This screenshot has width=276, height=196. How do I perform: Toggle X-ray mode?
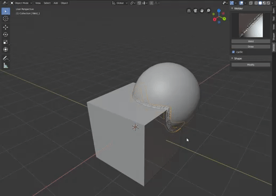pos(251,3)
